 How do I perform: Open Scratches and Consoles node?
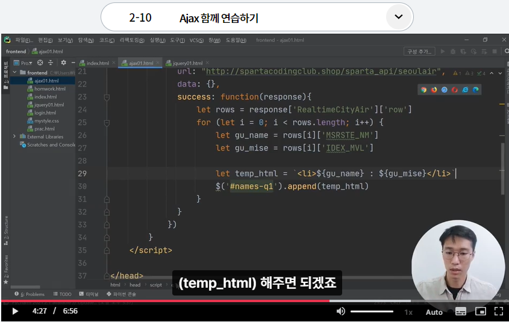[48, 144]
